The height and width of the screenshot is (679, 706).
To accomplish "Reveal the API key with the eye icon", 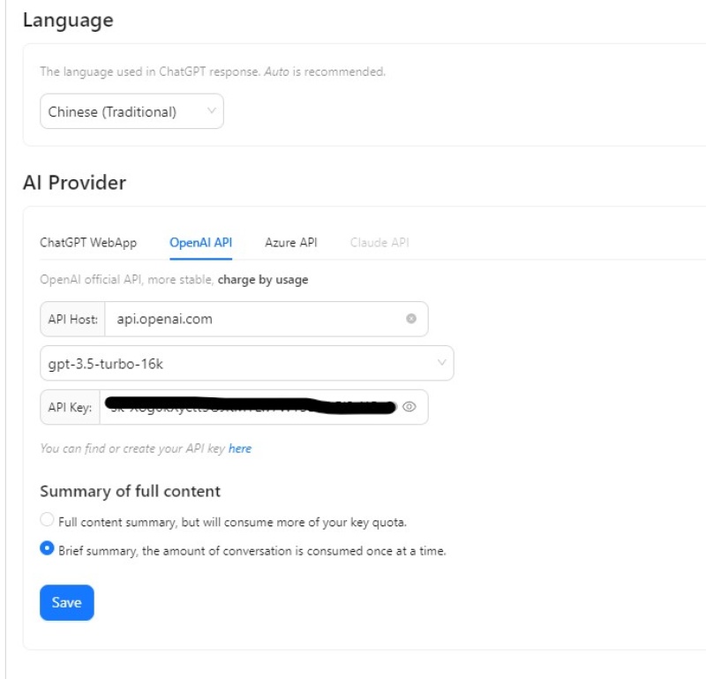I will click(409, 407).
